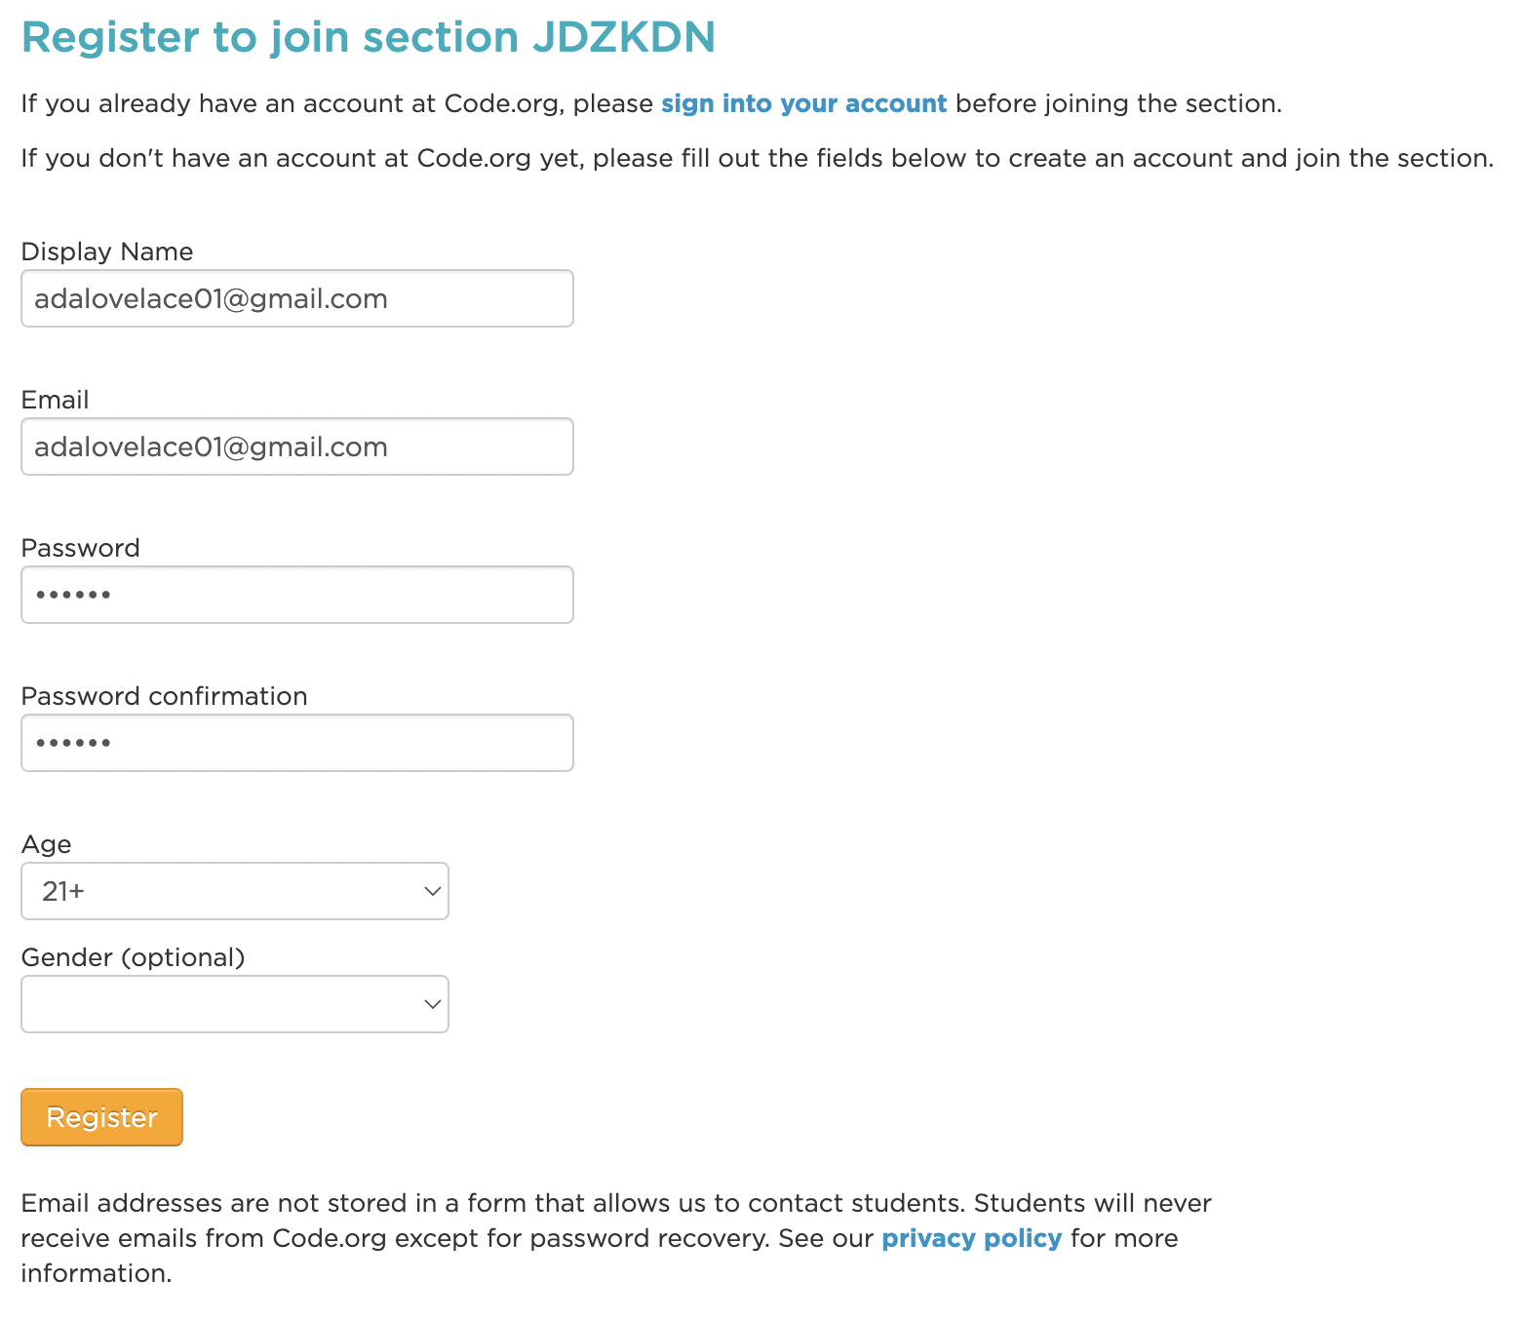
Task: Click into the Email input field
Action: pyautogui.click(x=296, y=446)
